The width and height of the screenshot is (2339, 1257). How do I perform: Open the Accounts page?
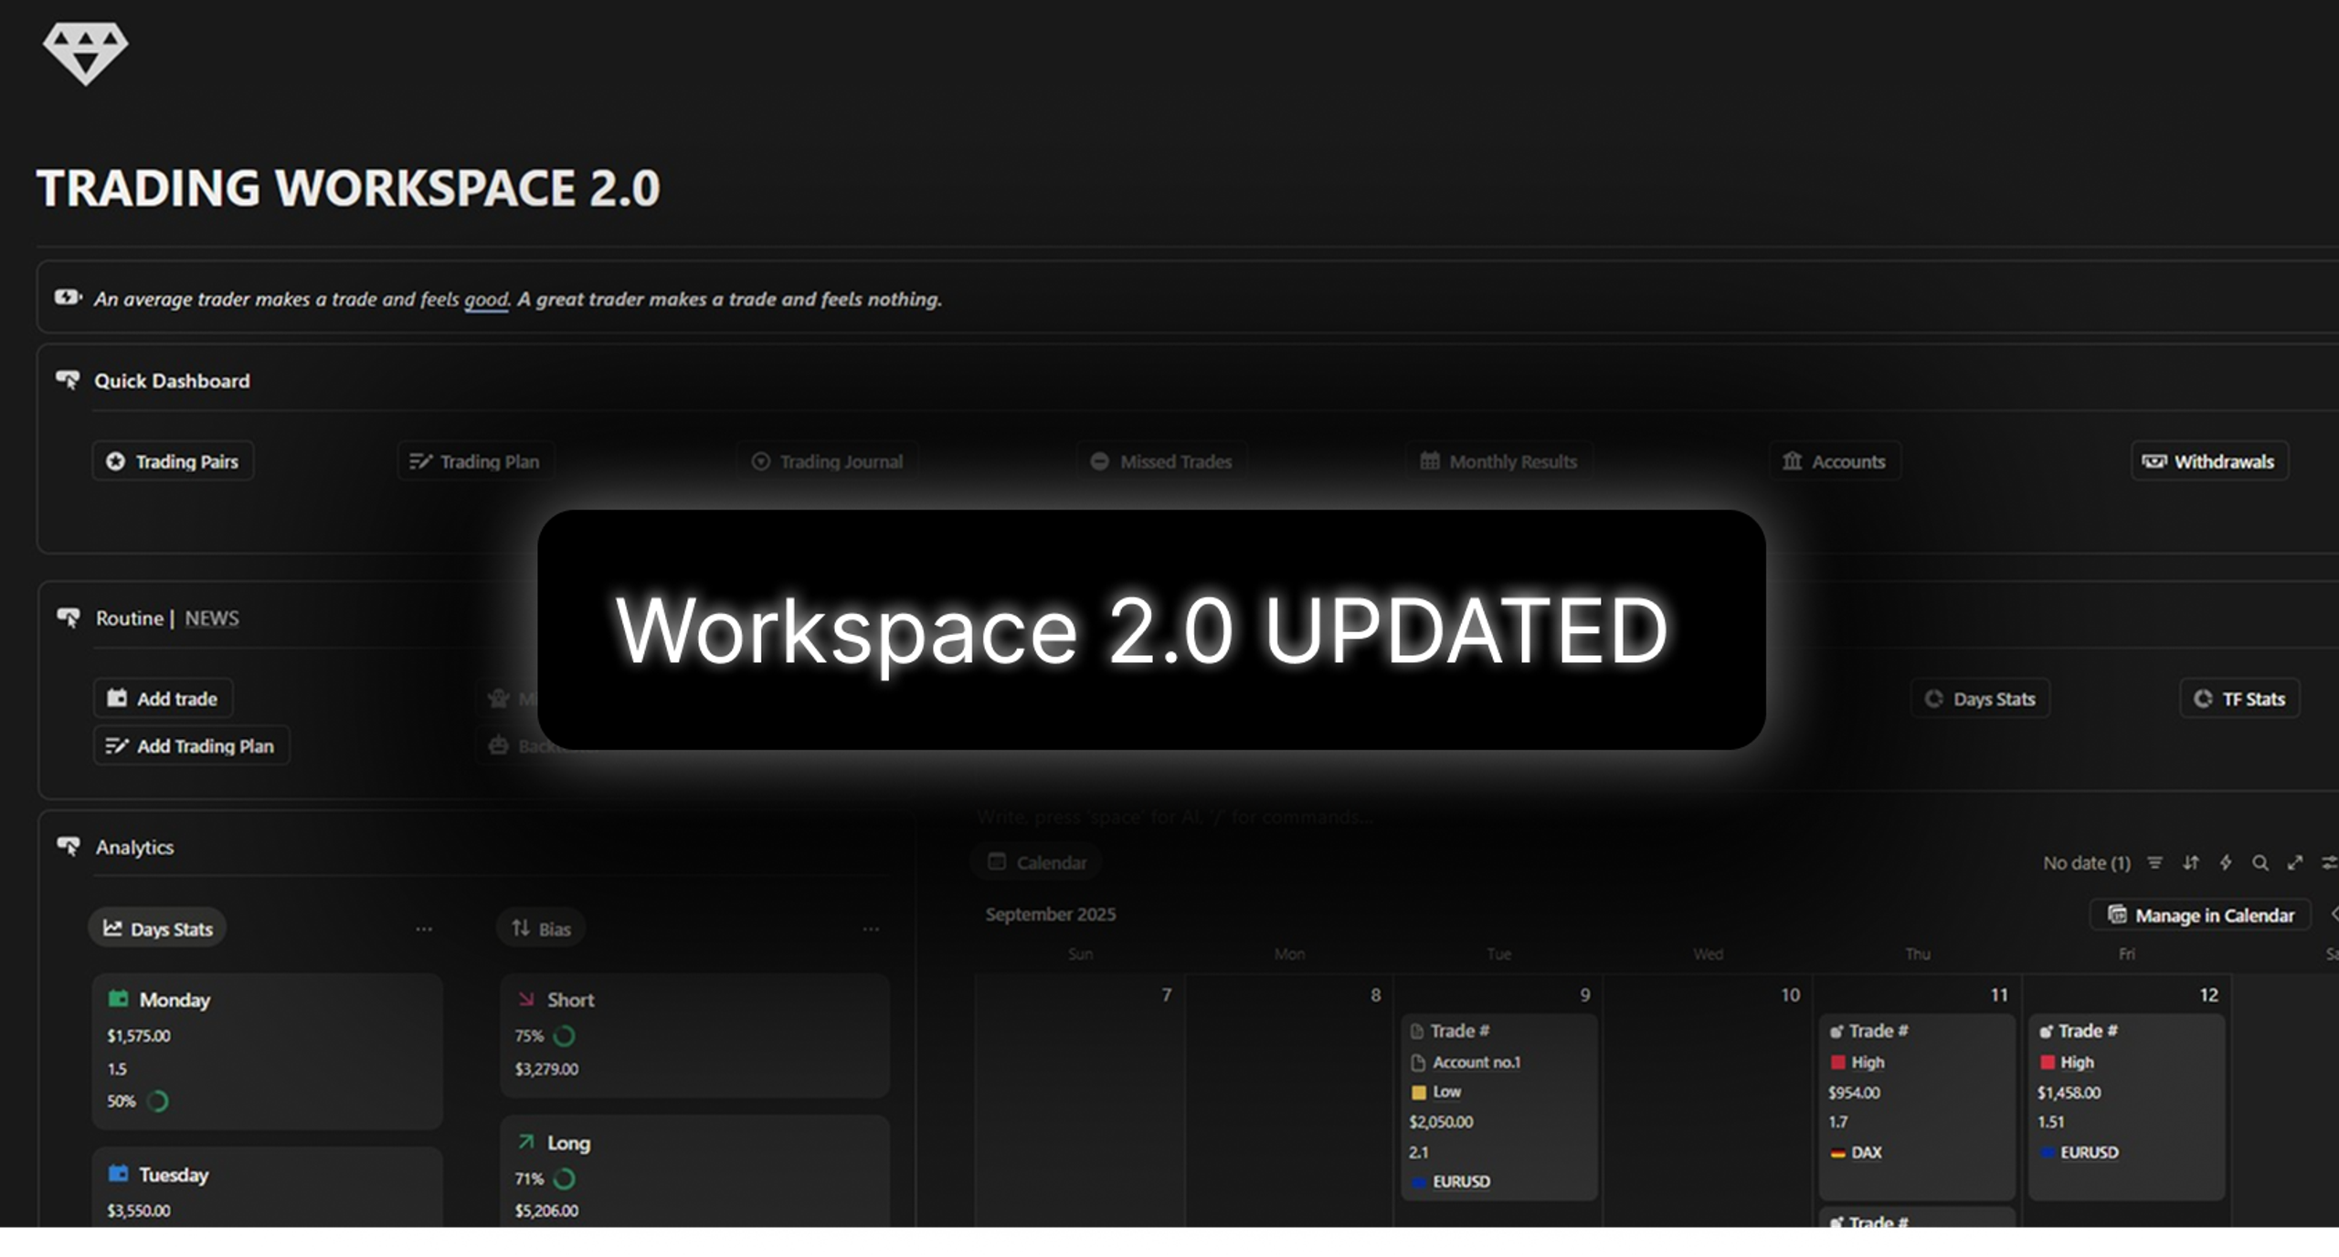1835,461
